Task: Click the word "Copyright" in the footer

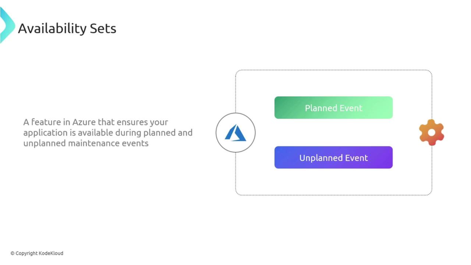Action: coord(26,253)
